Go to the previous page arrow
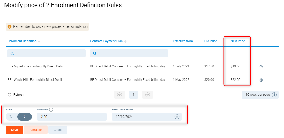 coord(120,95)
